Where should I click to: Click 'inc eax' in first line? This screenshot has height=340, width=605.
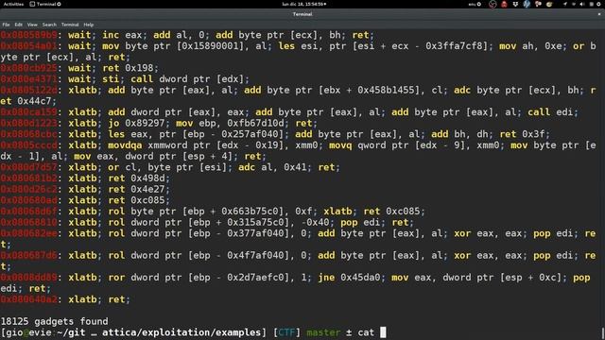point(122,35)
